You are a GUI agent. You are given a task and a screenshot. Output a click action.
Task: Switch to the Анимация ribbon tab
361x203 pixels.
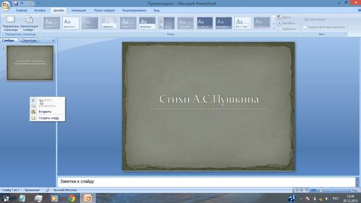[78, 10]
